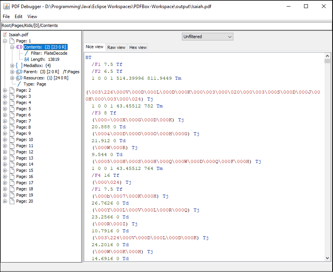The image size is (333, 272).
Task: Click the Page: 13 page icon
Action: pos(12,158)
